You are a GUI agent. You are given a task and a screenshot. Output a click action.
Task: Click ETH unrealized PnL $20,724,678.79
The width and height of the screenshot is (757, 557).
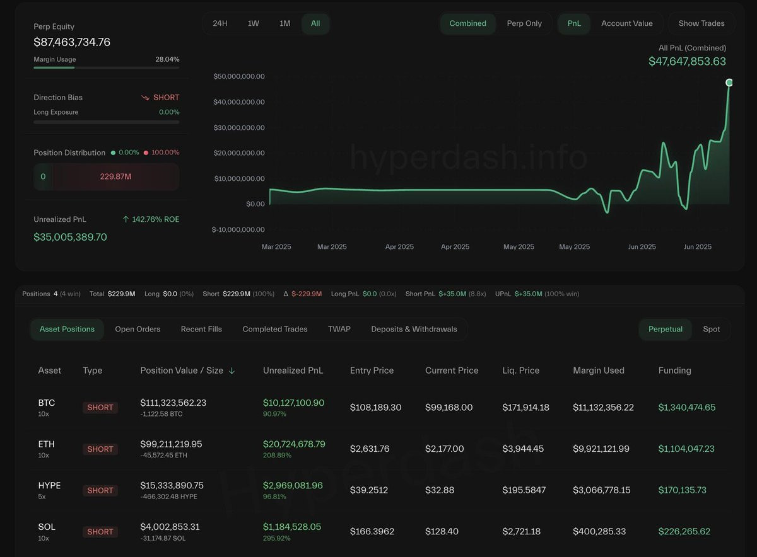click(x=294, y=444)
